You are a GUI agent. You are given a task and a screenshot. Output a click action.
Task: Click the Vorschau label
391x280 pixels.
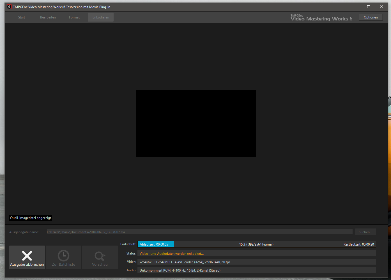tap(100, 265)
